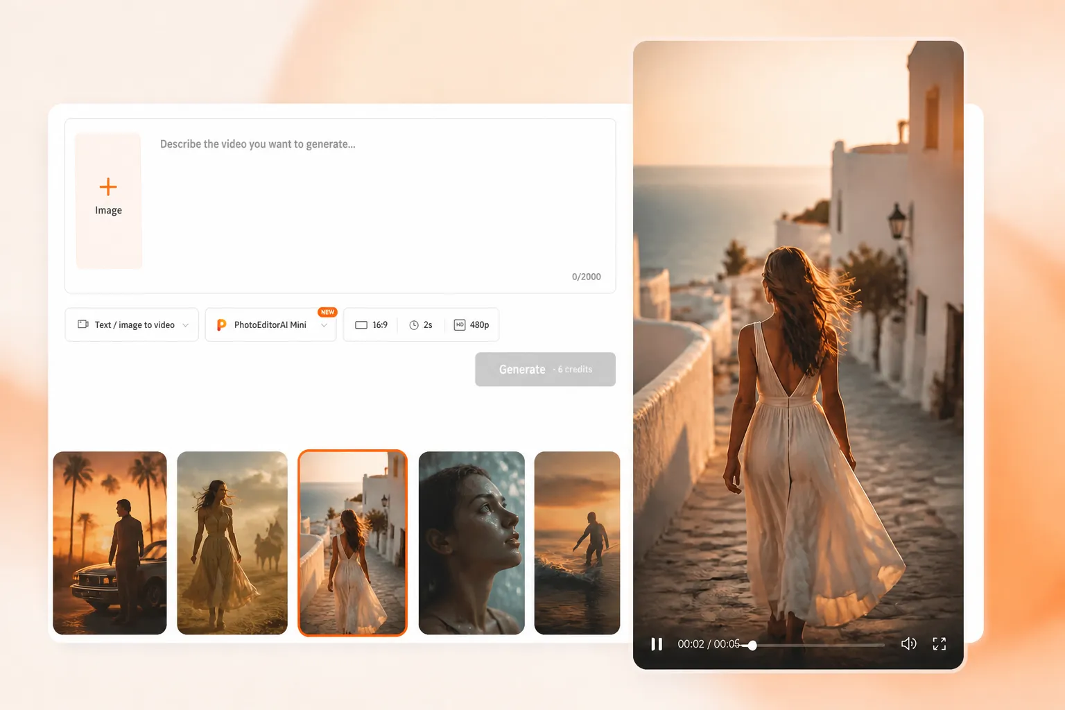Click the PhotoEditorAI Mini logo icon
Viewport: 1065px width, 710px height.
click(222, 324)
